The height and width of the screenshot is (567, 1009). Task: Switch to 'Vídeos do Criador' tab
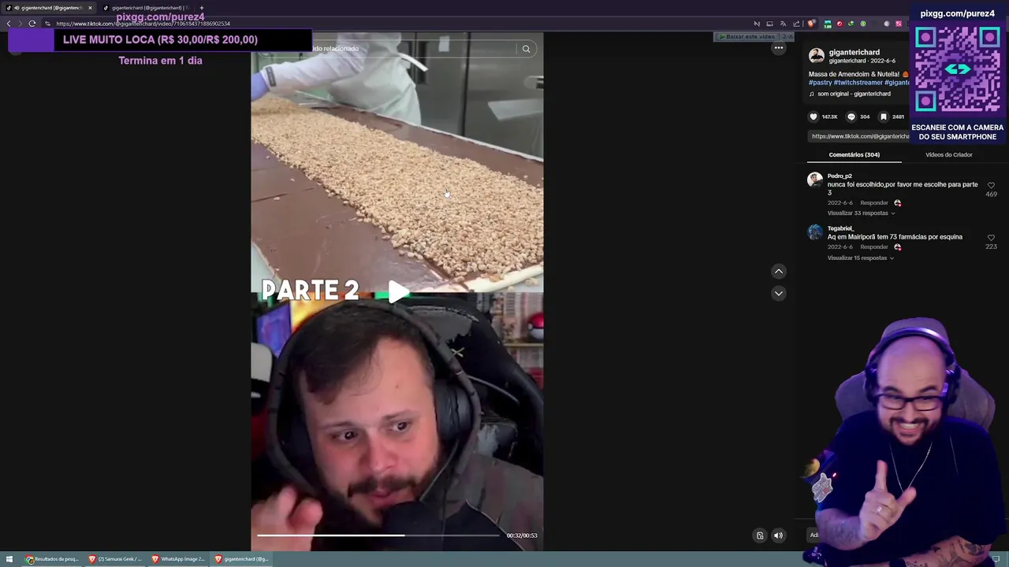[948, 155]
